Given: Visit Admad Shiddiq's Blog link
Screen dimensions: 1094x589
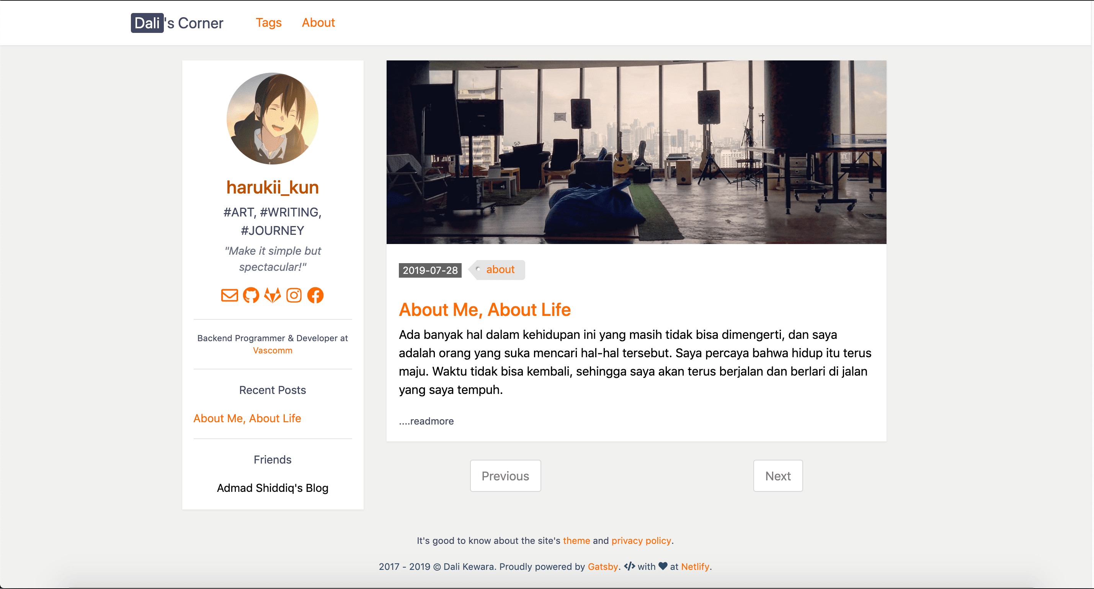Looking at the screenshot, I should coord(272,488).
